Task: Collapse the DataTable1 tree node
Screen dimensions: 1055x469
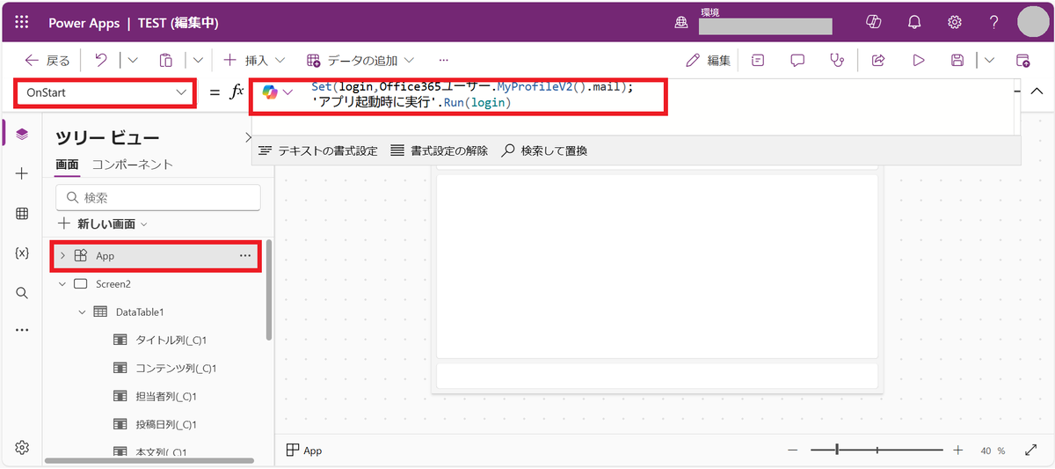Action: [82, 312]
